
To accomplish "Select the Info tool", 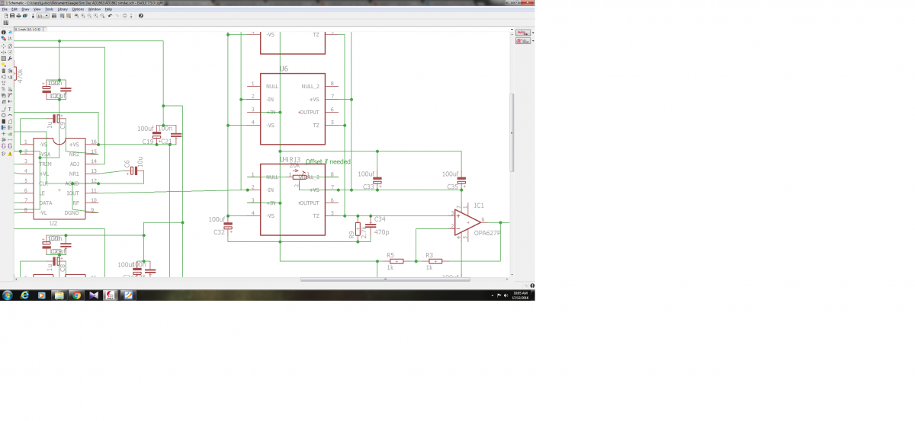I will point(4,32).
